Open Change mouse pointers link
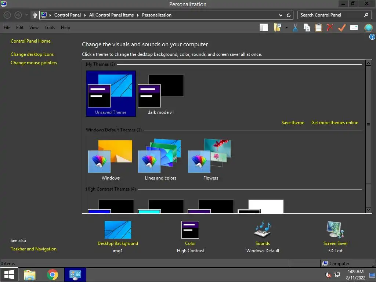Image resolution: width=376 pixels, height=282 pixels. (x=34, y=62)
